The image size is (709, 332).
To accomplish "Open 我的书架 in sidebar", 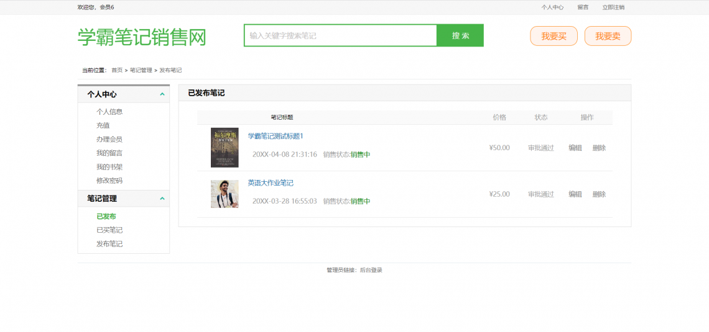I will point(109,167).
